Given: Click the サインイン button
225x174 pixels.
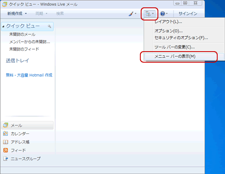Looking at the screenshot, I should click(x=188, y=14).
